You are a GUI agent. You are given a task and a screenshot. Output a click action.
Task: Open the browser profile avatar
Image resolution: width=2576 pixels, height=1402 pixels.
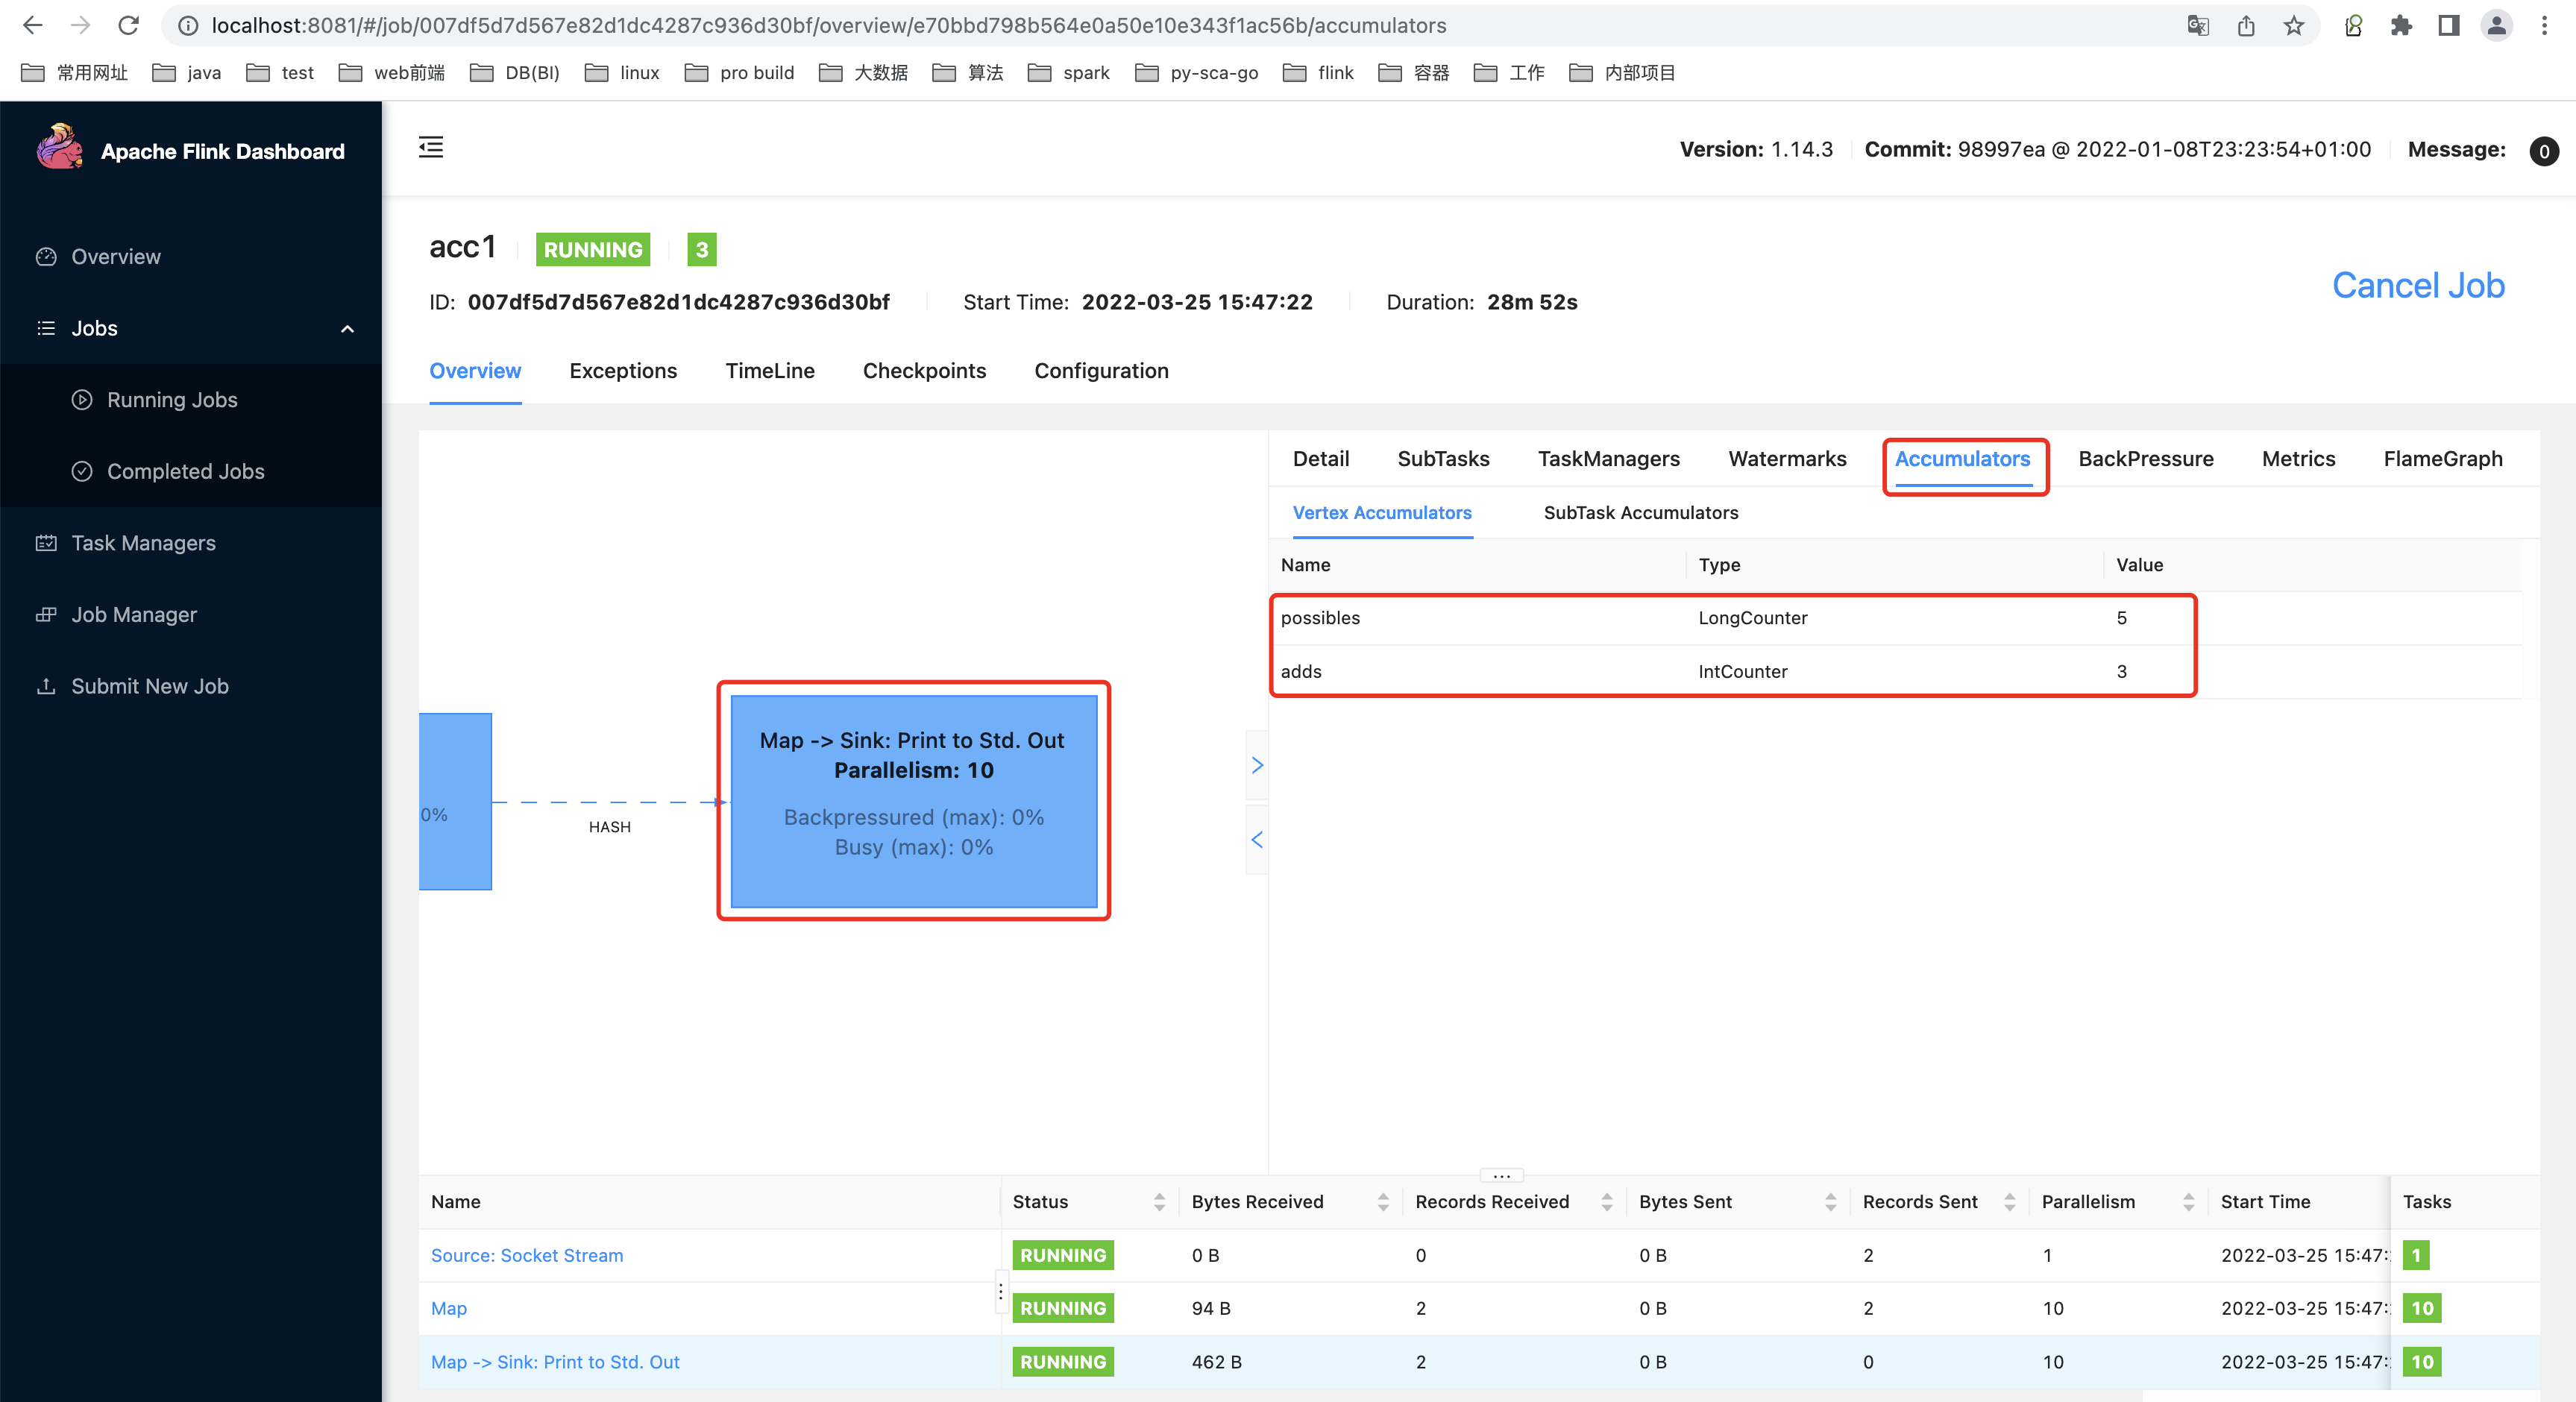tap(2497, 26)
